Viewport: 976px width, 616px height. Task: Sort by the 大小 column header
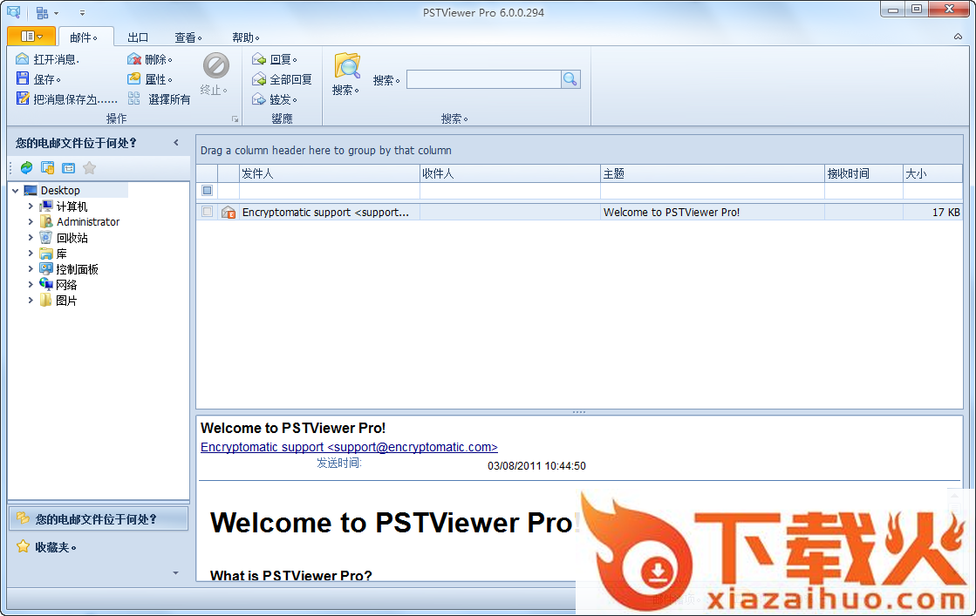[x=932, y=173]
